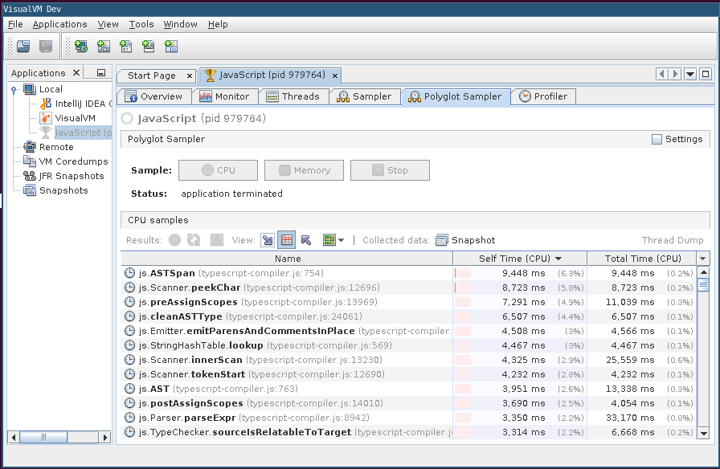Open the results filter options dropdown

point(333,240)
